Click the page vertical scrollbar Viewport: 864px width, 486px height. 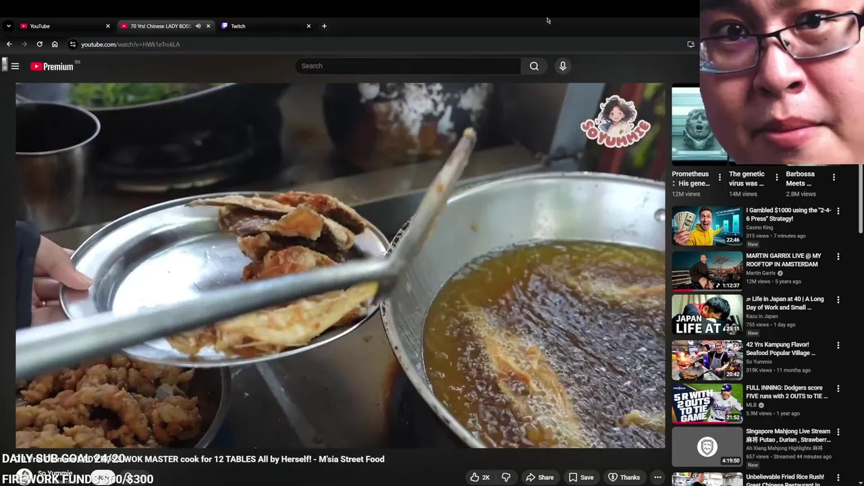point(861,200)
